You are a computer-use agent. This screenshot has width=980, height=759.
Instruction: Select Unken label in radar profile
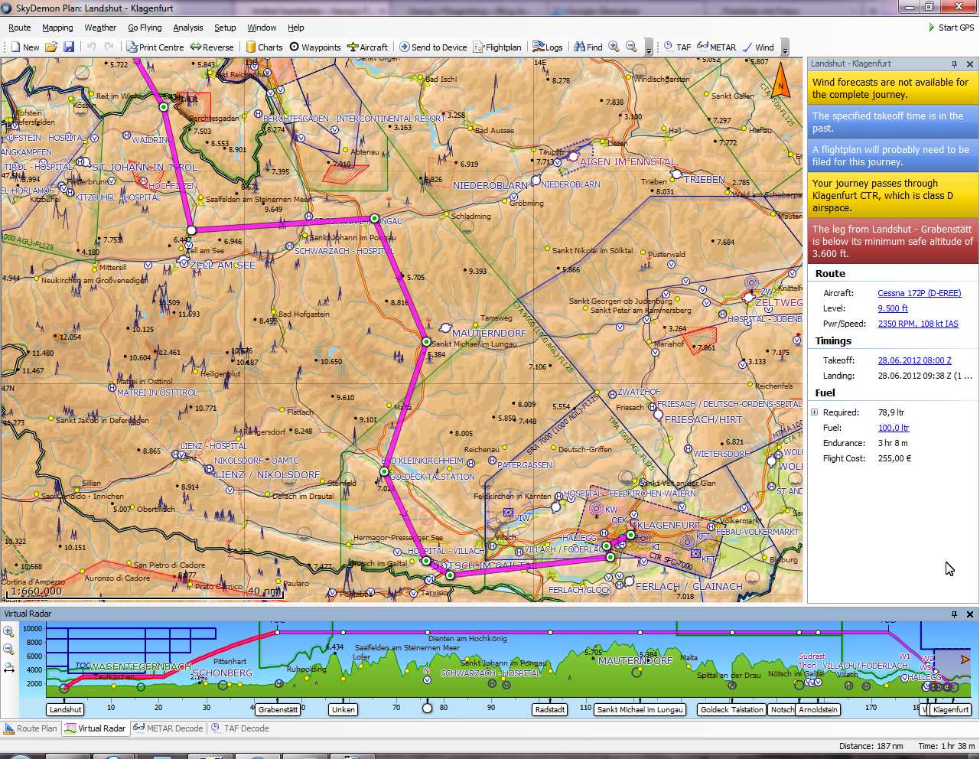point(343,709)
